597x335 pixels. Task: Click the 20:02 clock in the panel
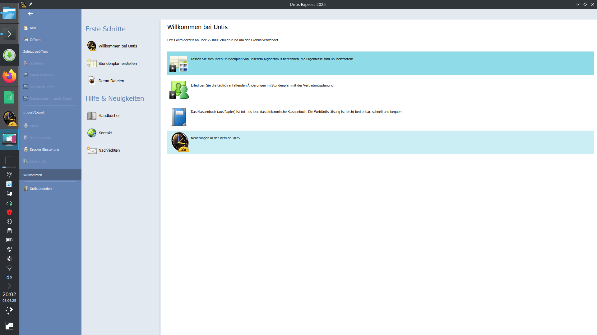point(9,294)
